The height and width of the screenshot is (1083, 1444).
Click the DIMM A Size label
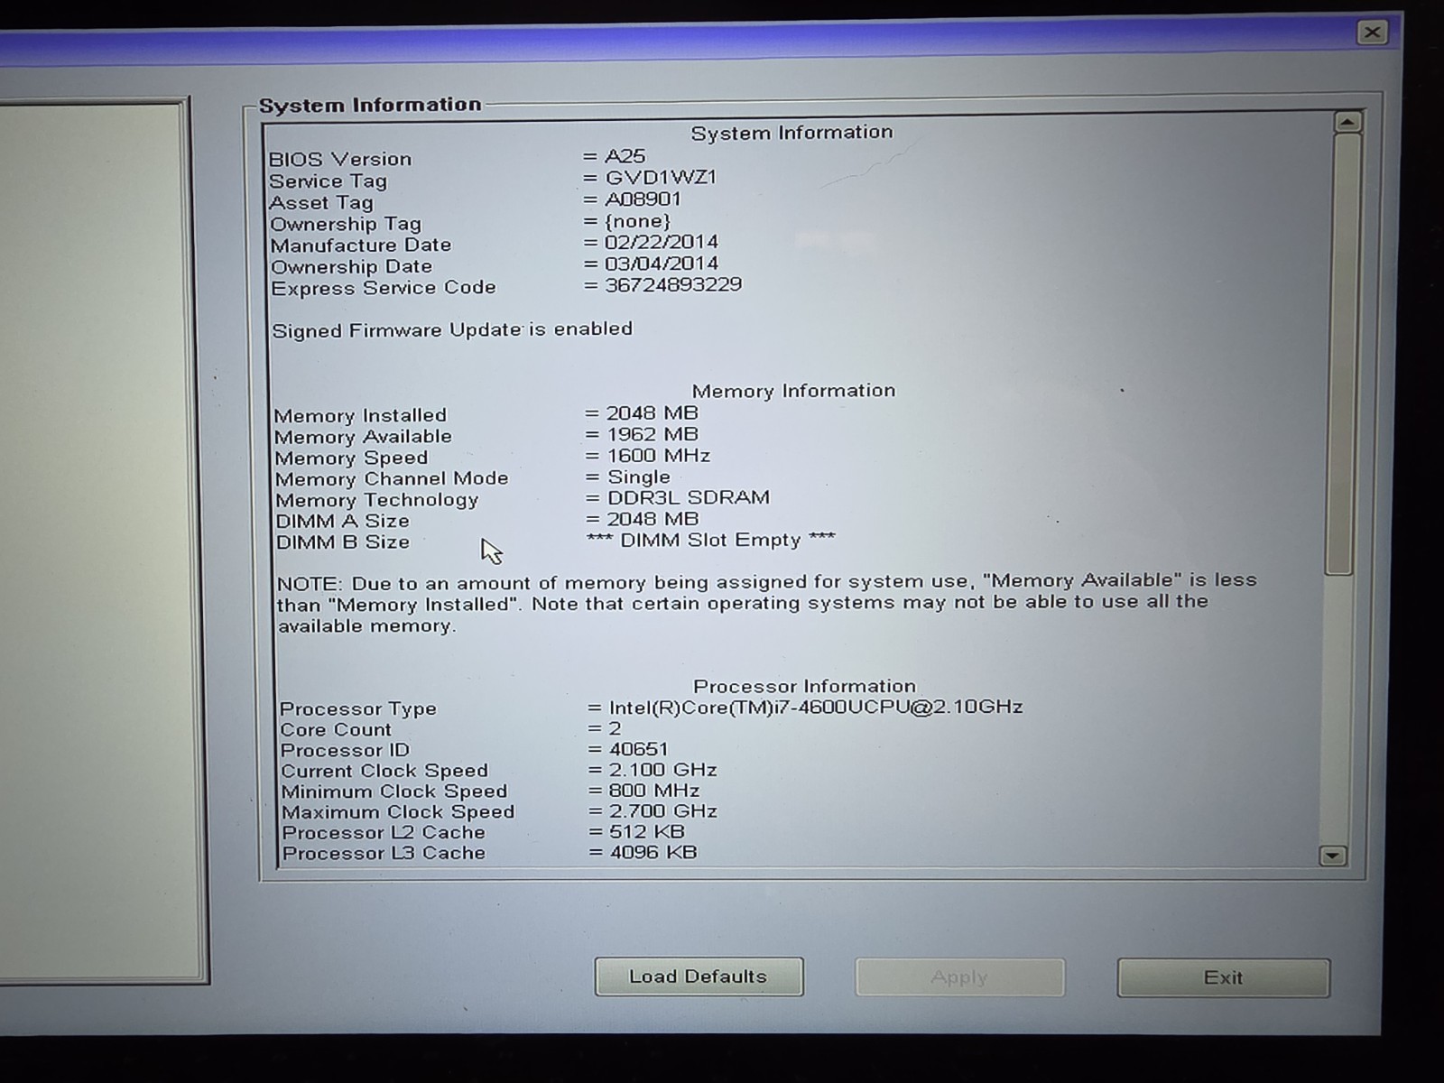pos(342,521)
